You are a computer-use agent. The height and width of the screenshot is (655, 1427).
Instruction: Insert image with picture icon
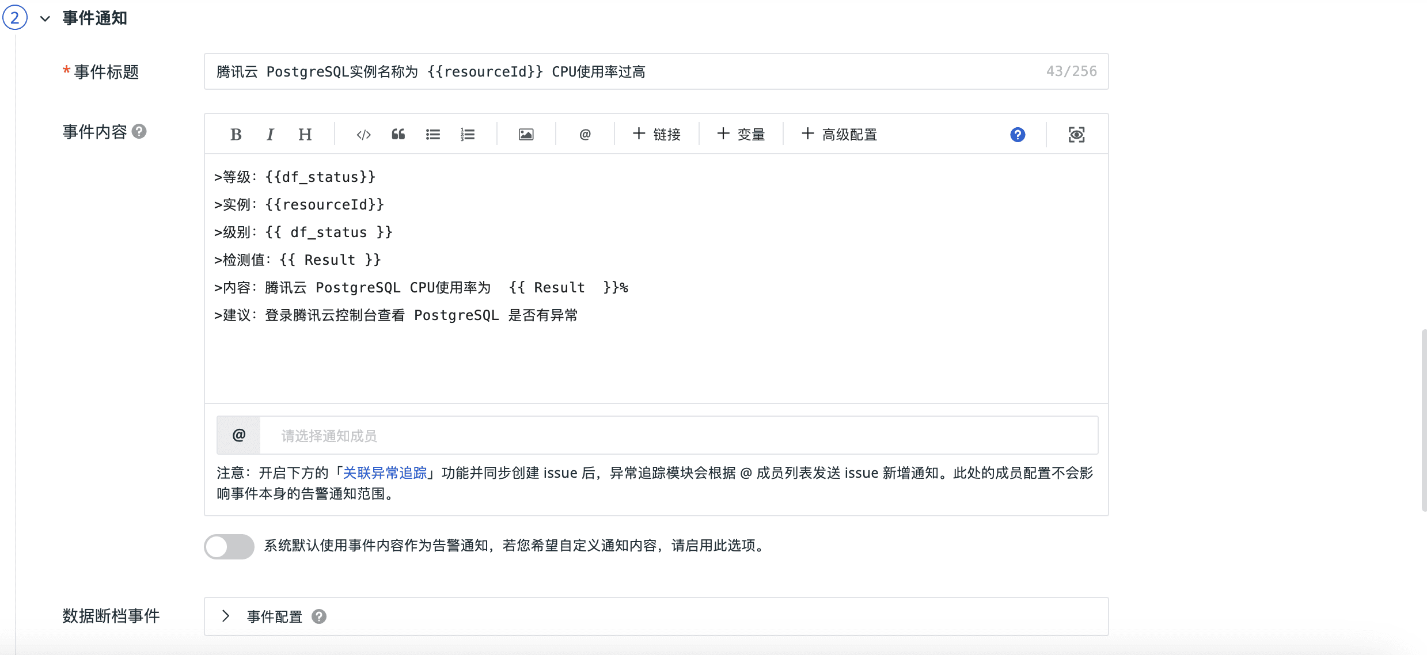526,135
